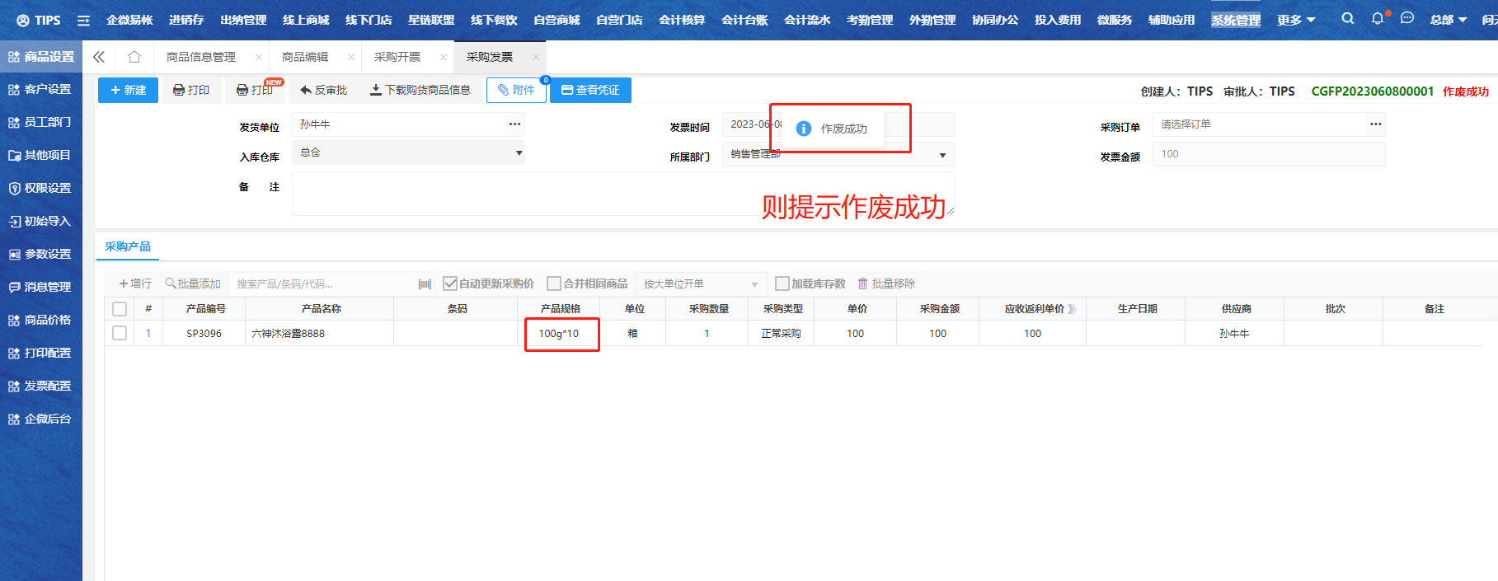Viewport: 1498px width, 581px height.
Task: Select 权限设置 in the left sidebar
Action: [x=41, y=188]
